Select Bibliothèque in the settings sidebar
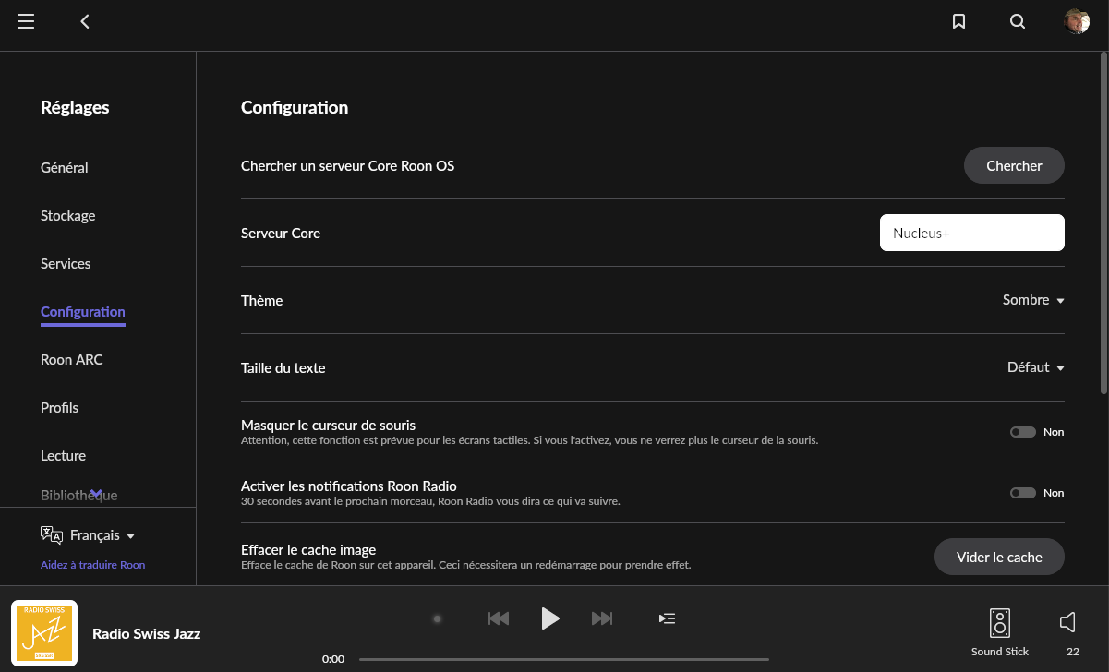 click(x=79, y=496)
